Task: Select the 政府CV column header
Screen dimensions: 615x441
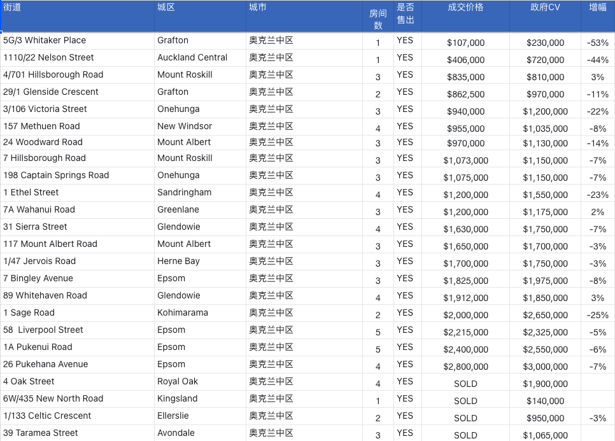Action: point(545,16)
